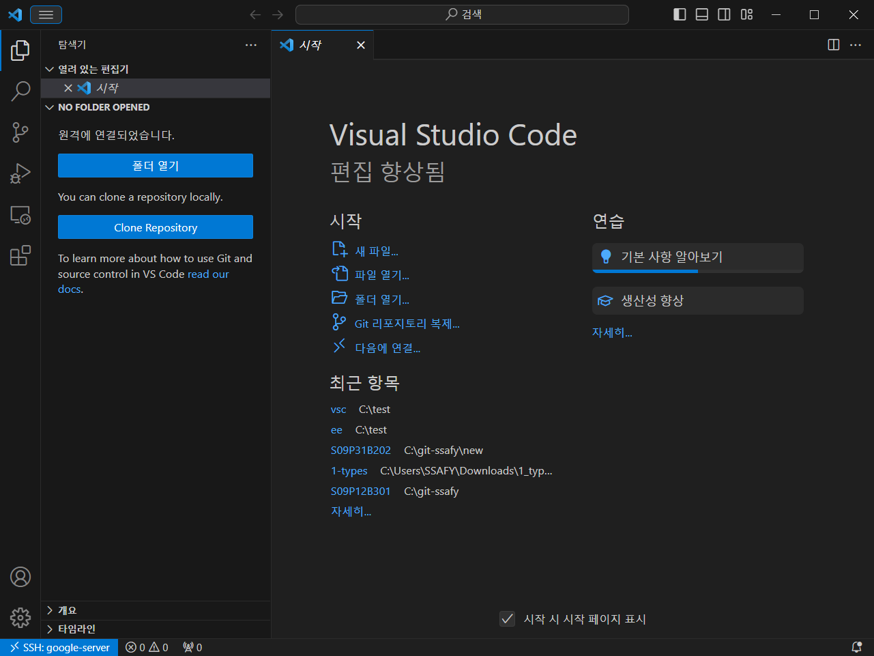
Task: Open recent item S09P12B301
Action: [361, 491]
